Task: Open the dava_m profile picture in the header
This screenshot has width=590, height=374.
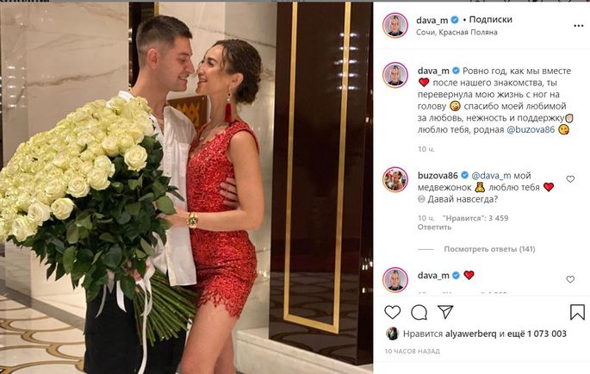Action: point(395,26)
